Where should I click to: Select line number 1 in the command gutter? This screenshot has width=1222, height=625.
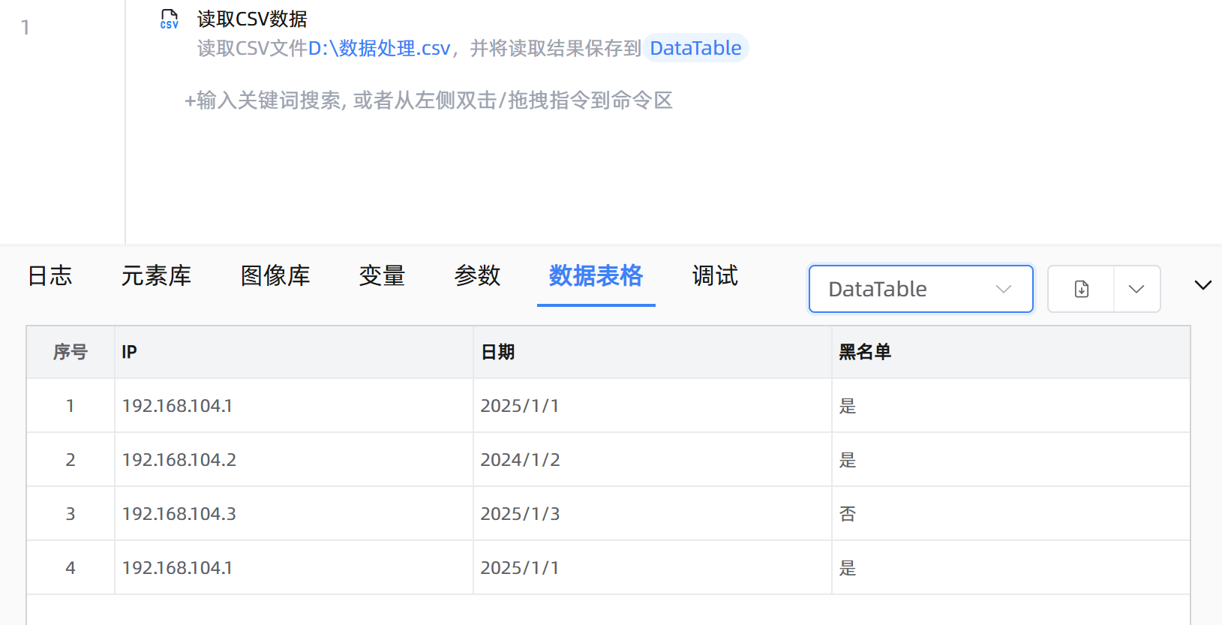coord(26,28)
